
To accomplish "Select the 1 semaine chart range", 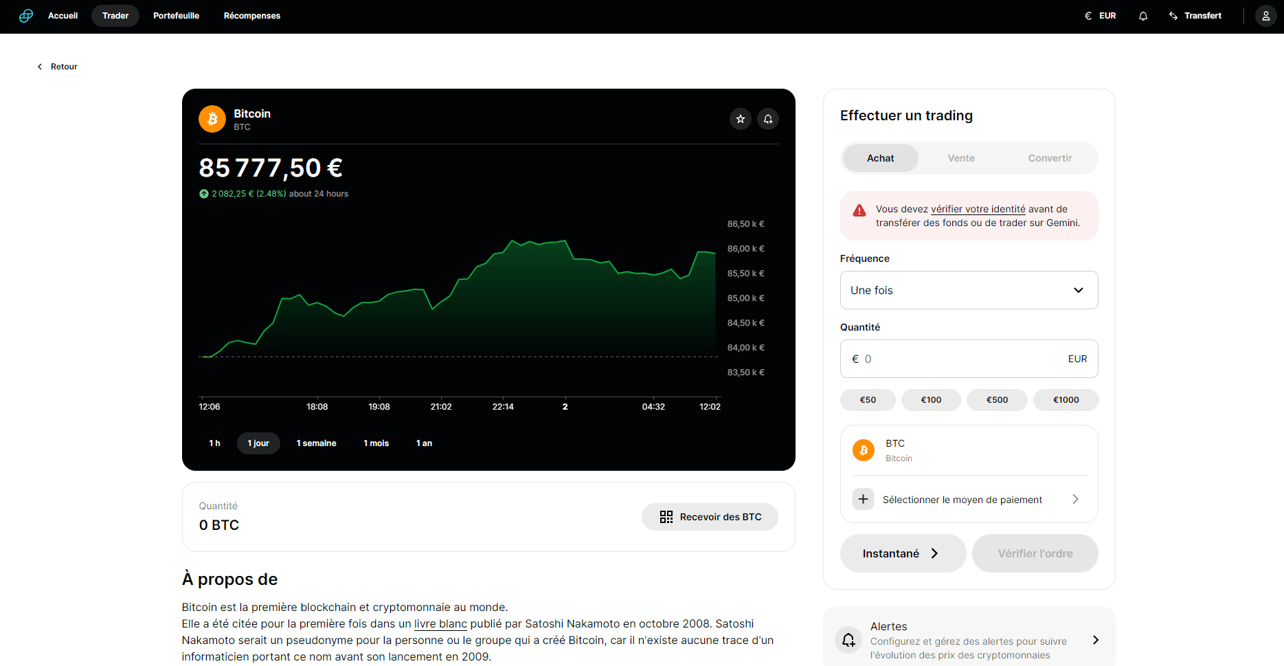I will point(317,443).
